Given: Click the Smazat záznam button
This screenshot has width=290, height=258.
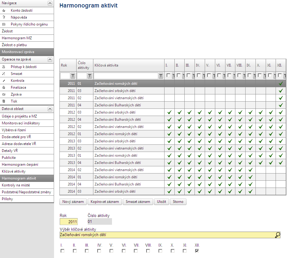Looking at the screenshot, I should click(x=138, y=202).
